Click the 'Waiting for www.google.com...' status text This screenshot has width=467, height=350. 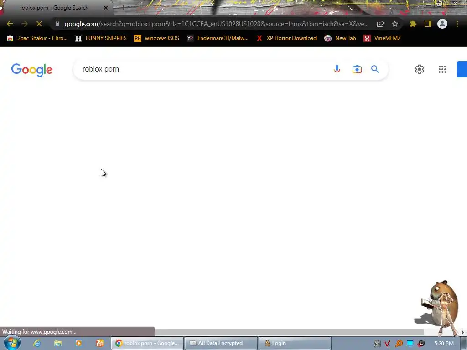tap(39, 332)
